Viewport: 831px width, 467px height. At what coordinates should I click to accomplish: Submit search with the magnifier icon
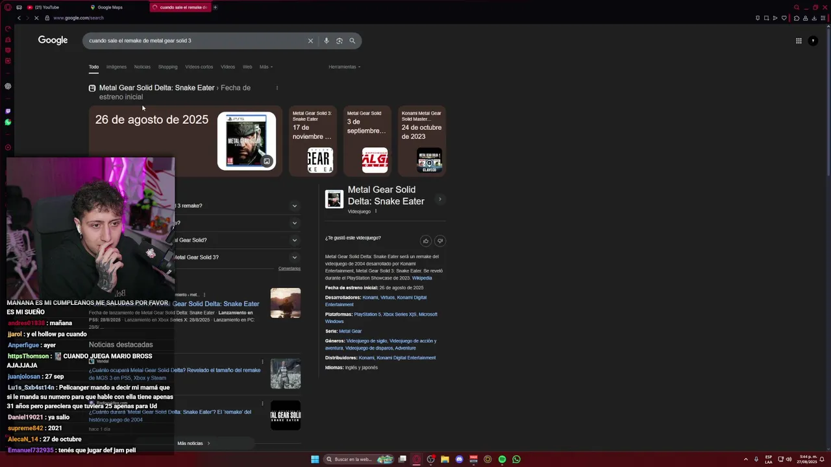pyautogui.click(x=352, y=41)
